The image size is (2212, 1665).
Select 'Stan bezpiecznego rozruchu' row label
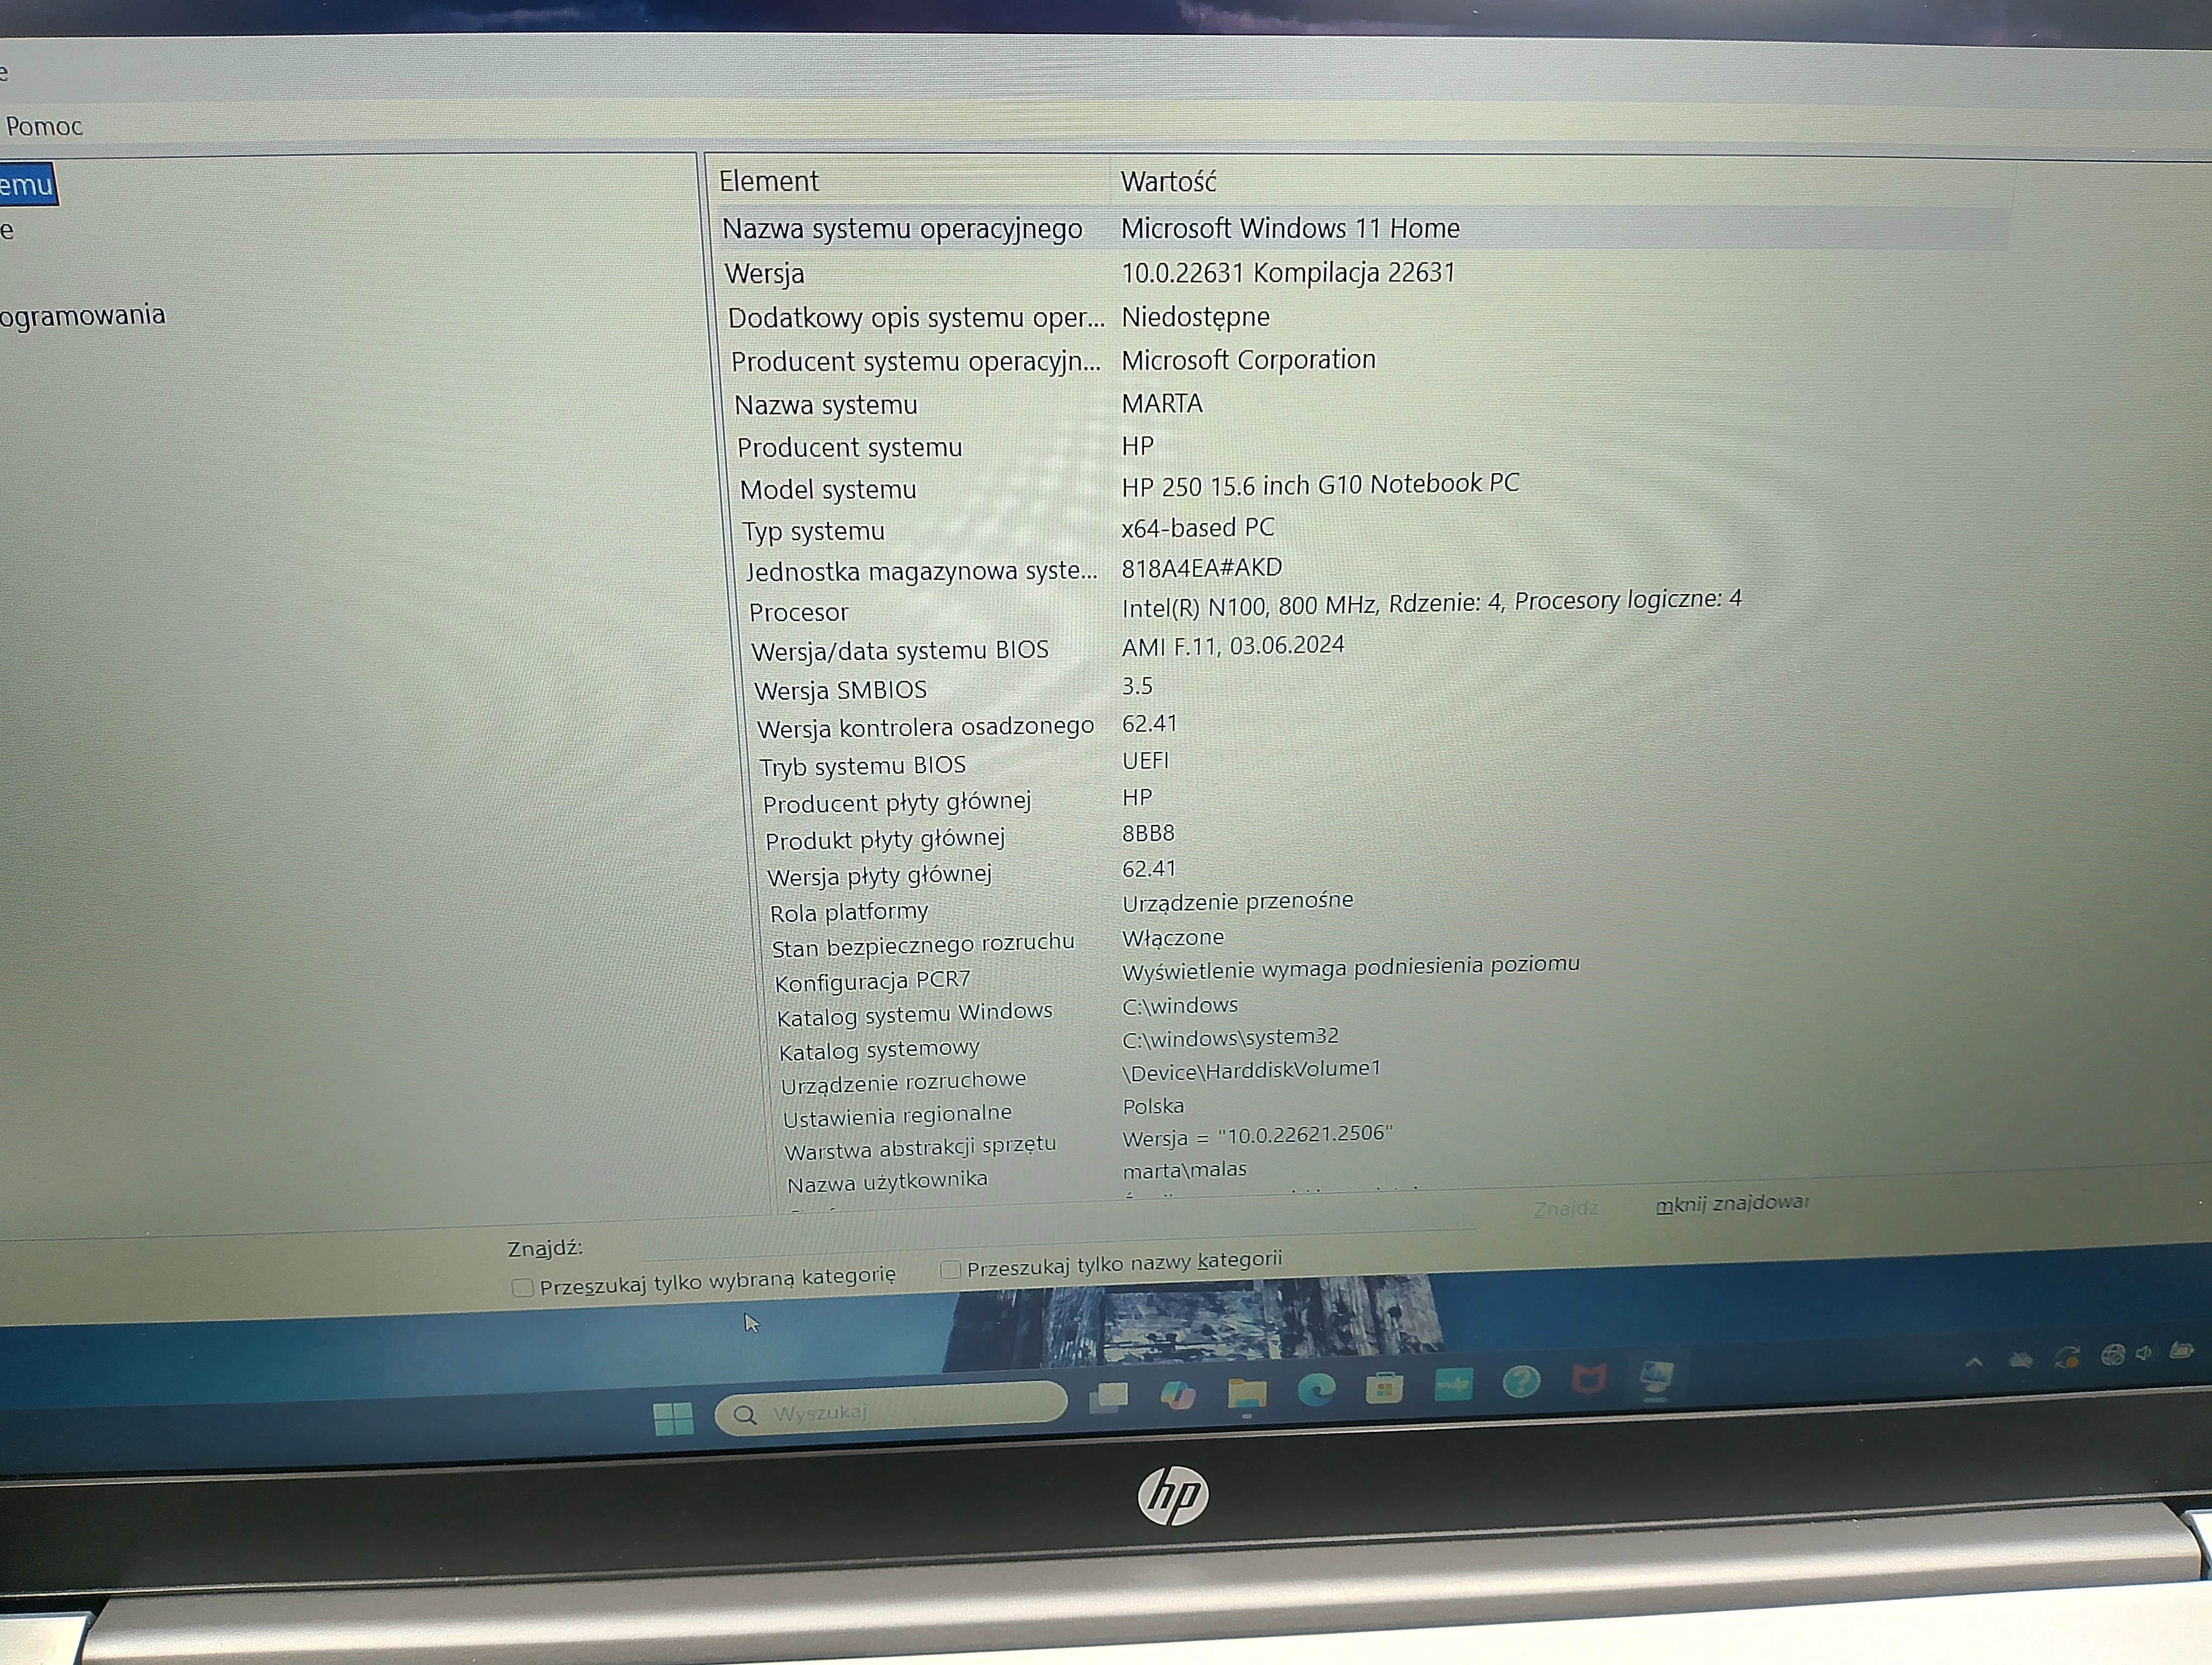tap(922, 945)
